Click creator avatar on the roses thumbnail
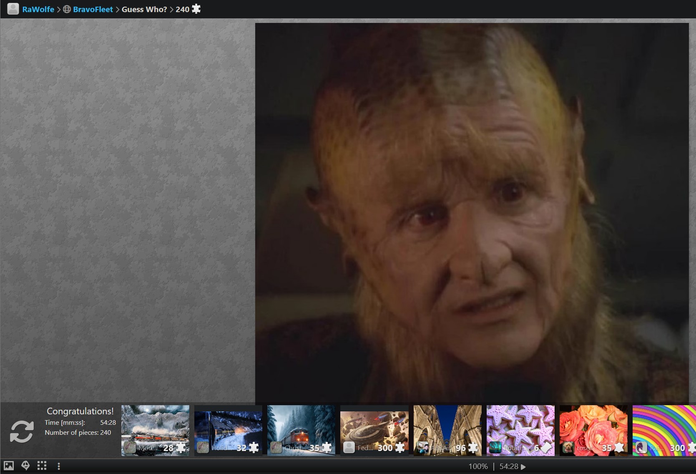The image size is (696, 474). 568,447
